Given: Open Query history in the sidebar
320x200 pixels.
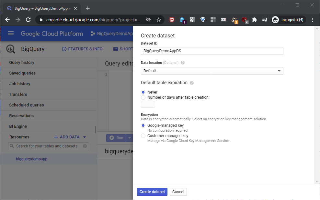Looking at the screenshot, I should coord(22,63).
